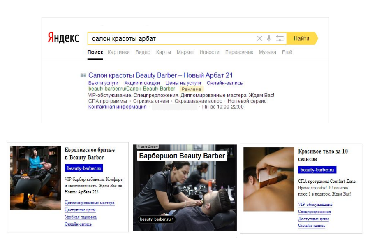The width and height of the screenshot is (370, 247).
Task: Go to the Карты tab
Action: (x=163, y=52)
